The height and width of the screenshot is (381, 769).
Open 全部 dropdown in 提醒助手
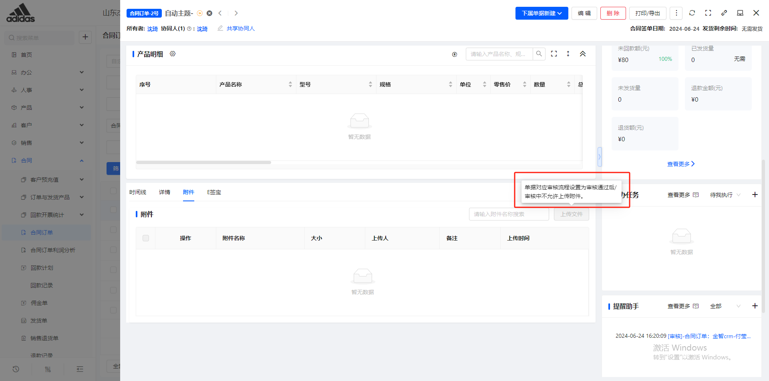(725, 306)
